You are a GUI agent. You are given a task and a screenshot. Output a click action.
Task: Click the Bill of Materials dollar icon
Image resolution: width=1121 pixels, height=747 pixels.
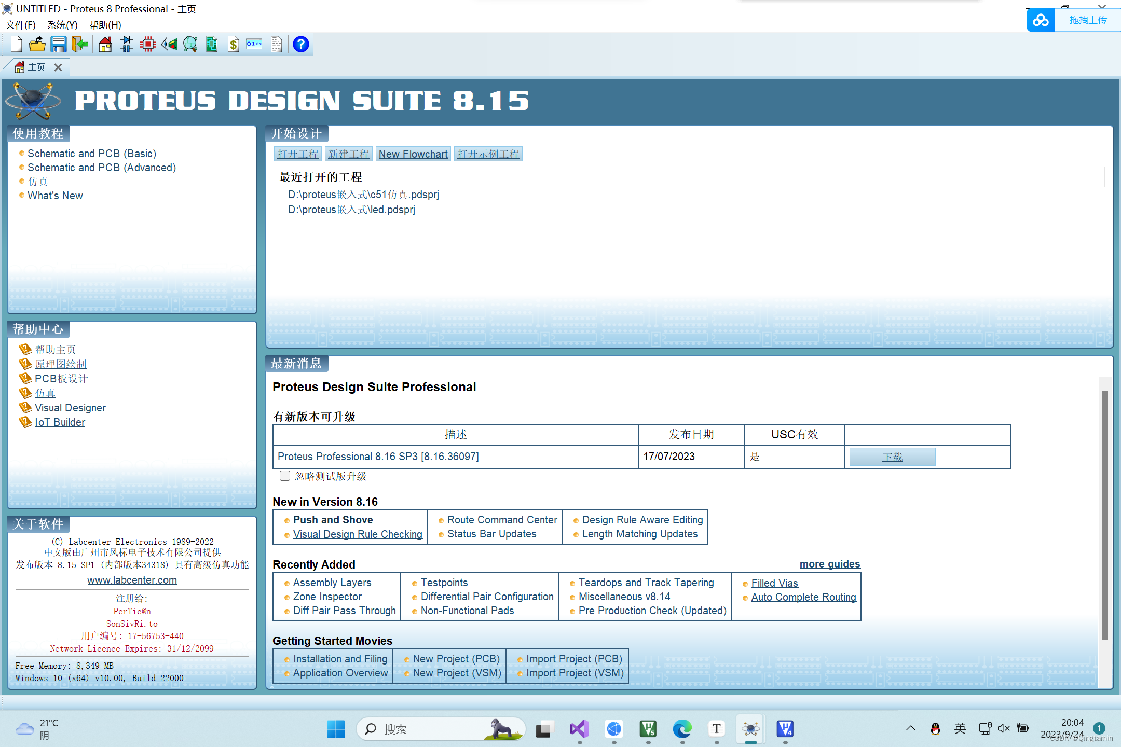tap(234, 45)
